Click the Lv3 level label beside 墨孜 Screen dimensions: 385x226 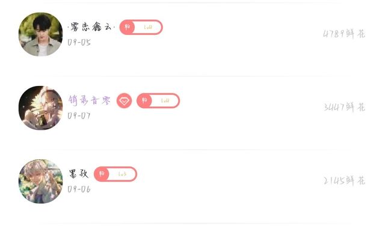pyautogui.click(x=122, y=174)
